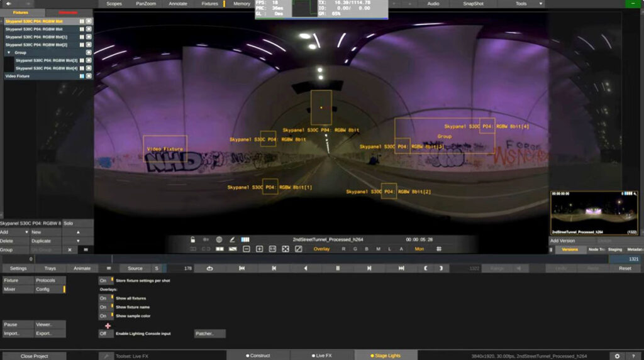Select the pencil annotate icon

(232, 240)
